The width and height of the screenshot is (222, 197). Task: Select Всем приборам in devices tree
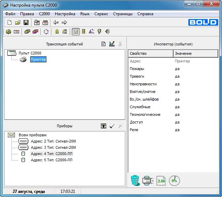click(x=33, y=135)
